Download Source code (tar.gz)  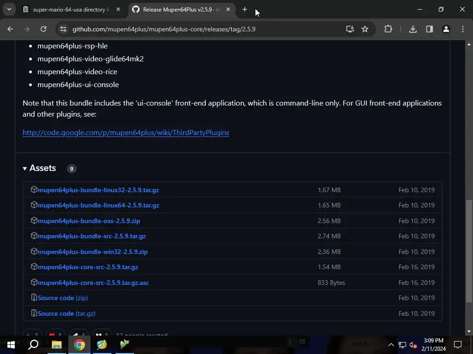[x=67, y=313]
